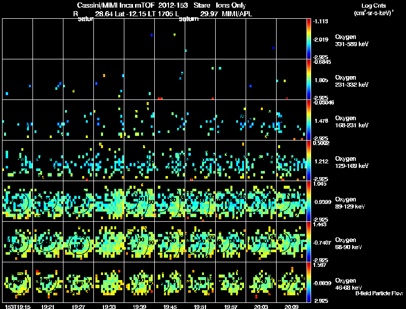
Task: Click the B-field Particle Flow legend text
Action: coord(379,293)
